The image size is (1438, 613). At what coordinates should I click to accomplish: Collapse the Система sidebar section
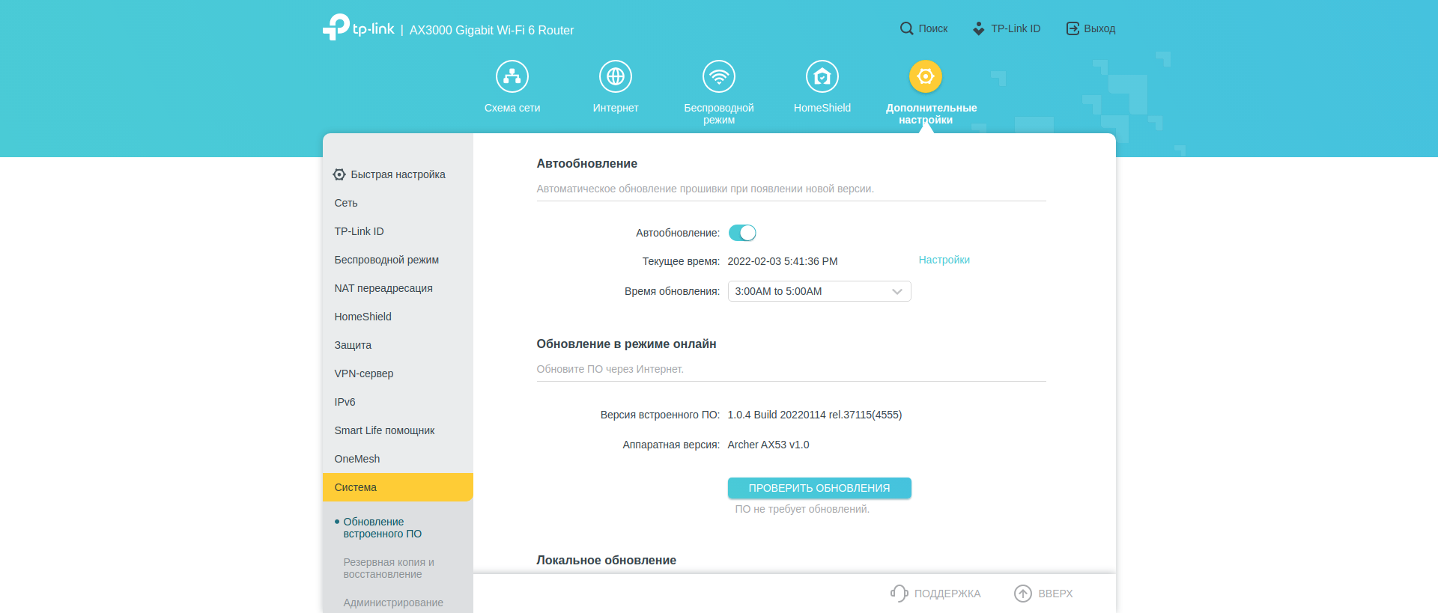pos(398,487)
